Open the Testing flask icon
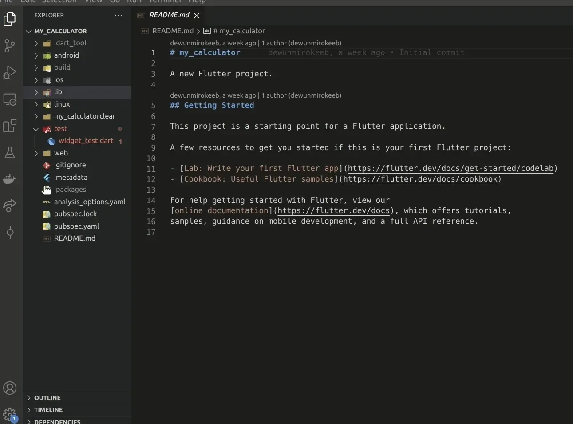The image size is (573, 424). pyautogui.click(x=10, y=153)
